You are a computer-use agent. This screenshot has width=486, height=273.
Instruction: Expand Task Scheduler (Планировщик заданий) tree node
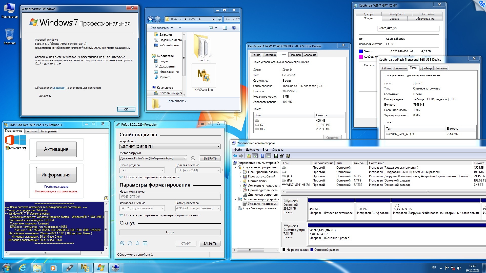[x=240, y=172]
